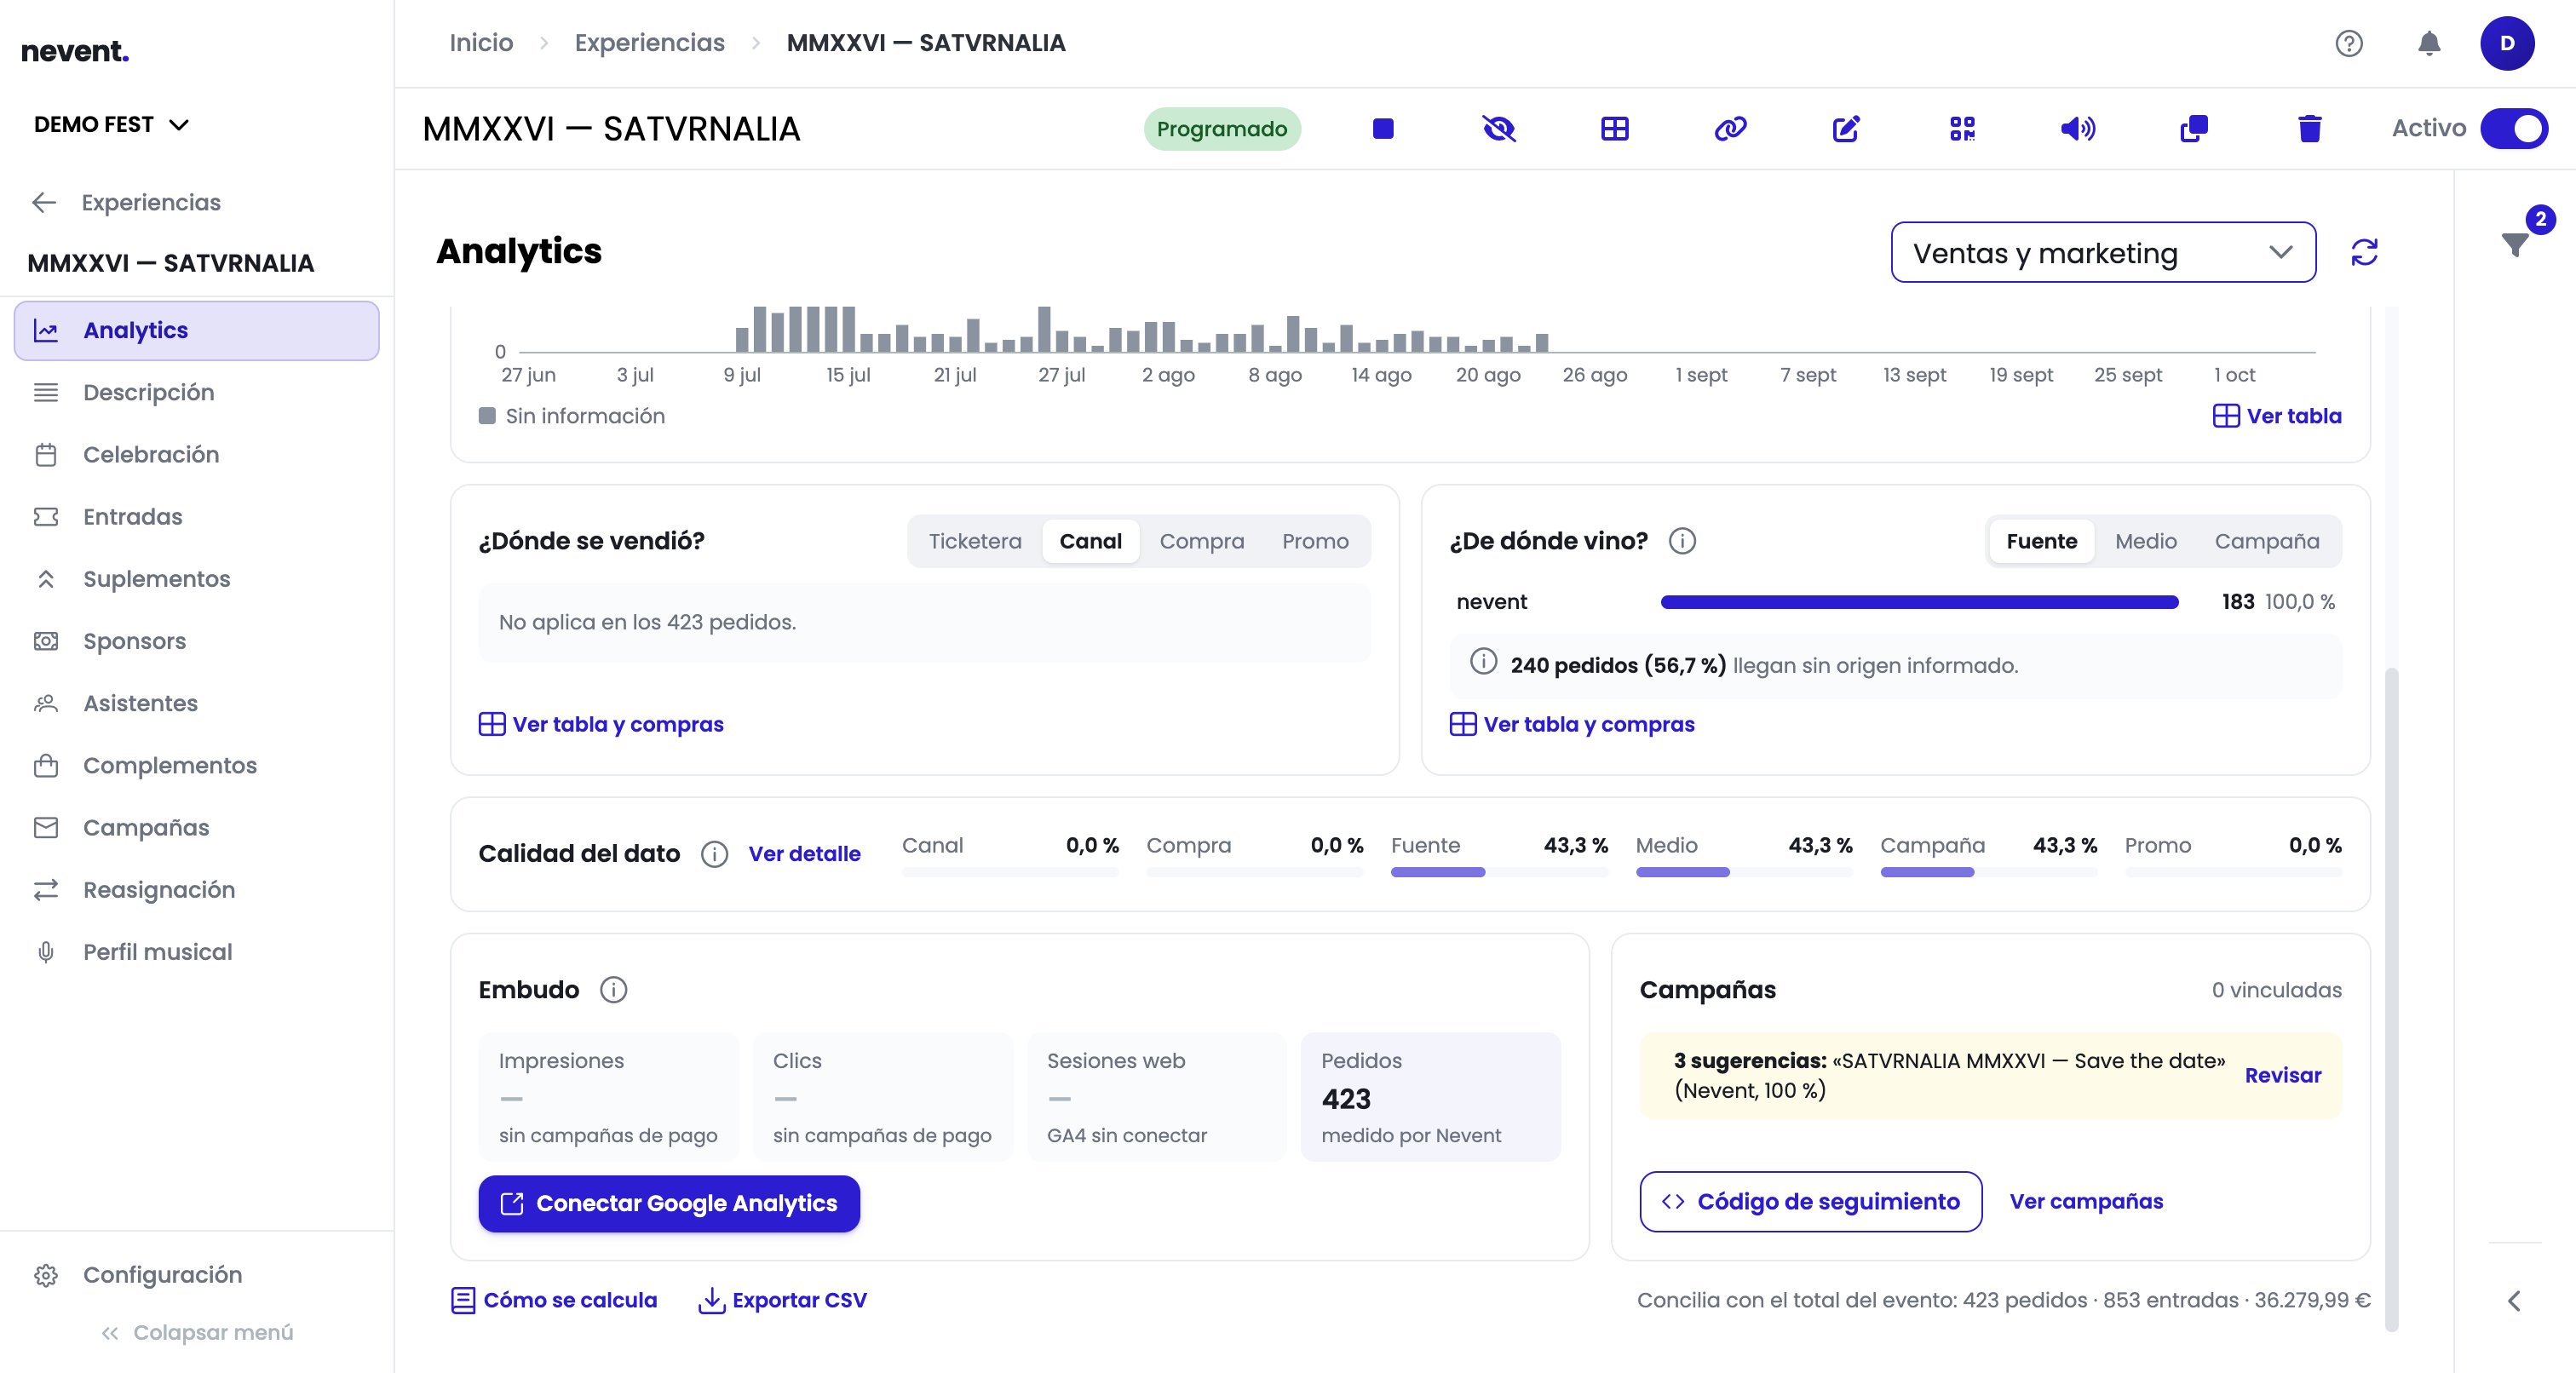Click Ver tabla y compras in ¿Dónde se vendió?

tap(601, 724)
